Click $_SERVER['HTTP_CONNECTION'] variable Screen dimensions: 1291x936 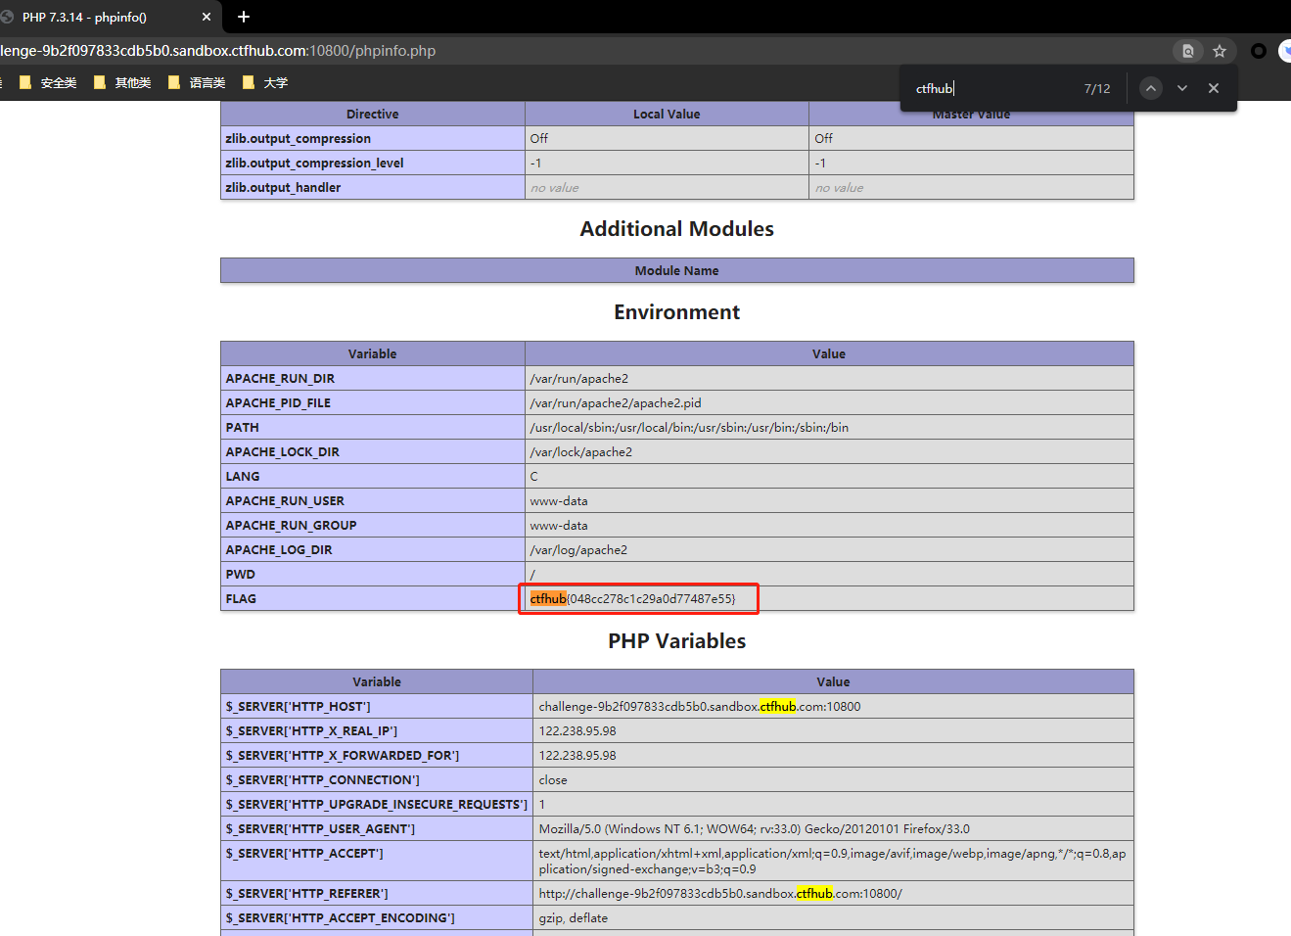click(322, 779)
